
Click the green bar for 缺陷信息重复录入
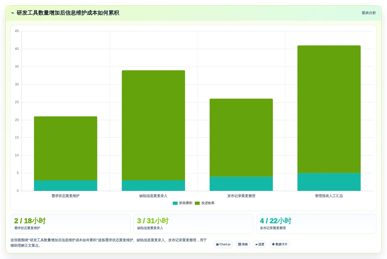[x=153, y=125]
